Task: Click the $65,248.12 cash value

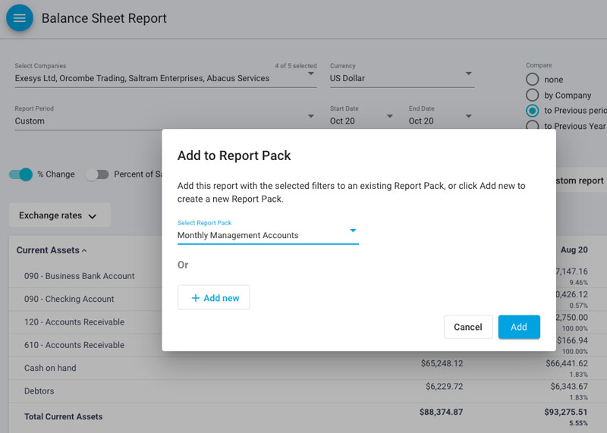Action: coord(442,363)
